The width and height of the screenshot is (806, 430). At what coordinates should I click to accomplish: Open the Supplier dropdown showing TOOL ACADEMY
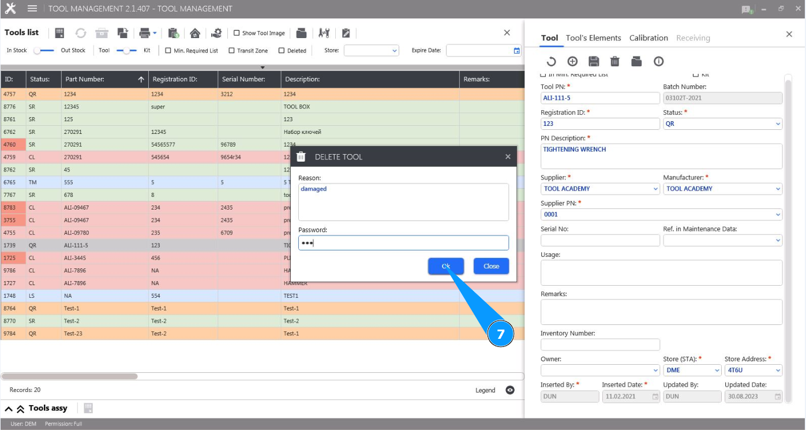(x=599, y=189)
